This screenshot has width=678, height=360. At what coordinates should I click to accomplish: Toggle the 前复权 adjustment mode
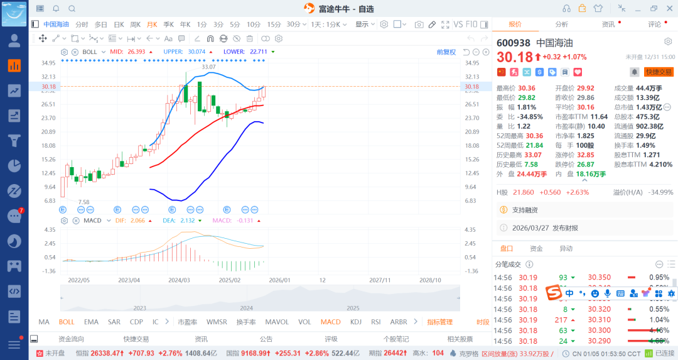pos(446,52)
